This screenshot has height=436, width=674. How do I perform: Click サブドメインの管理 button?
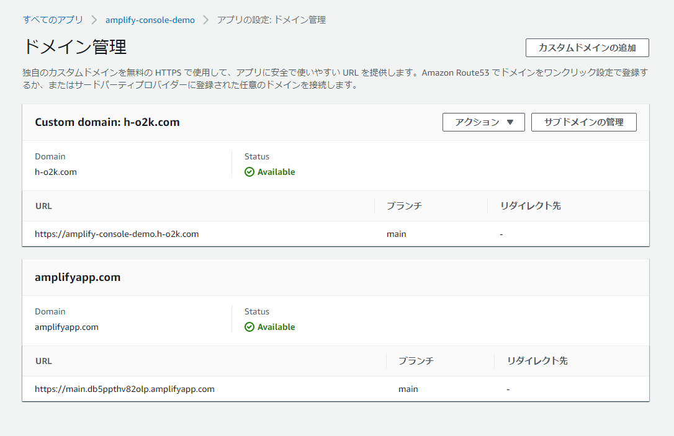point(584,122)
